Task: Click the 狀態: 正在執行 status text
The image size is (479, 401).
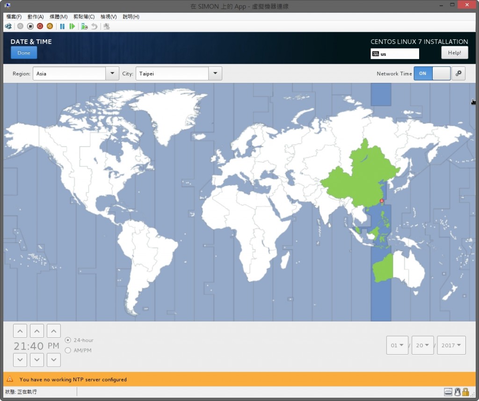Action: [21, 392]
